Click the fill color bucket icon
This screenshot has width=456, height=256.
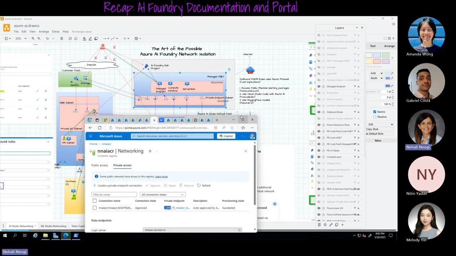84,38
